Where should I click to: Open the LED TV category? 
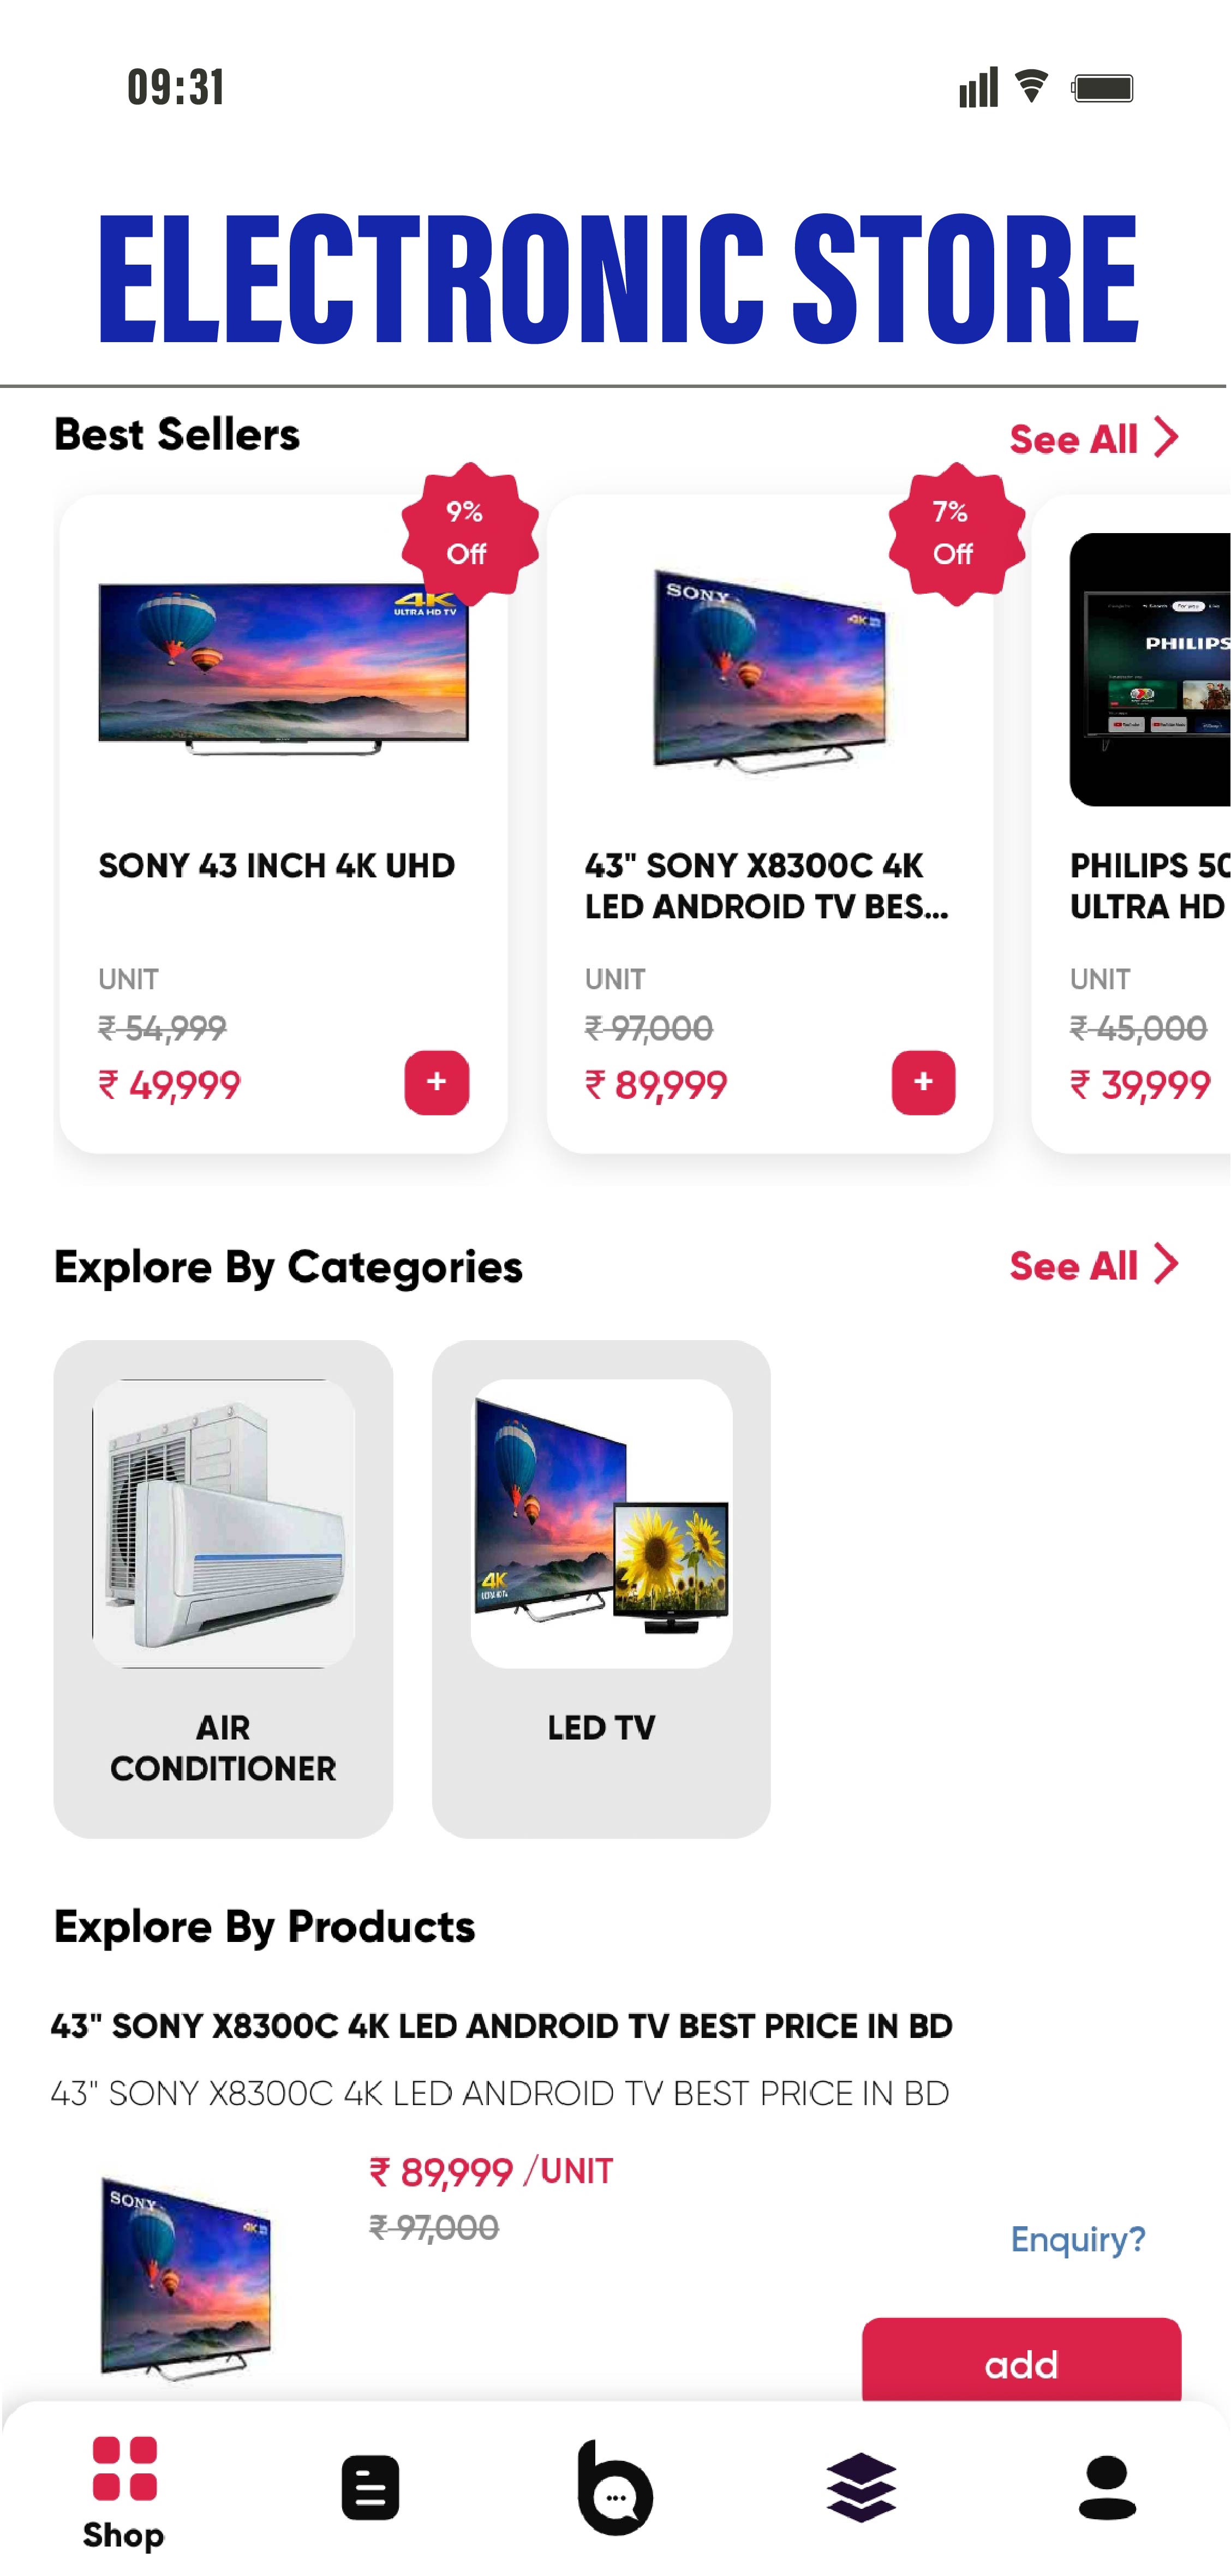click(601, 1588)
